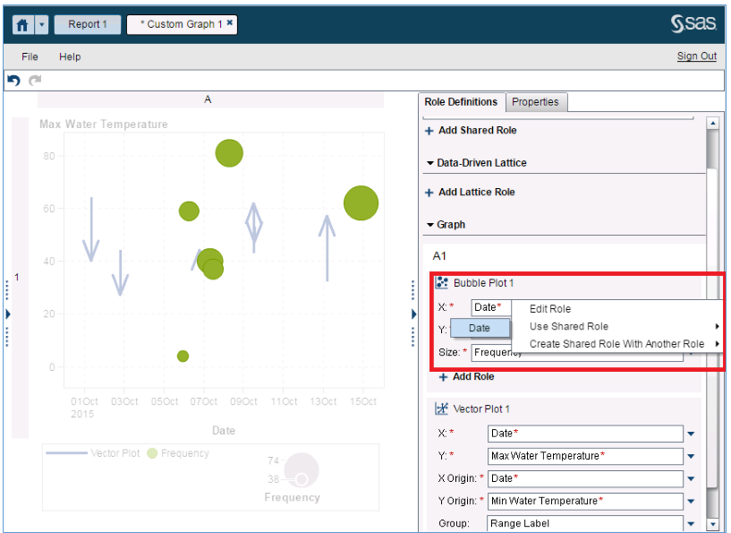
Task: Click the Vector Plot legend line
Action: [x=67, y=453]
